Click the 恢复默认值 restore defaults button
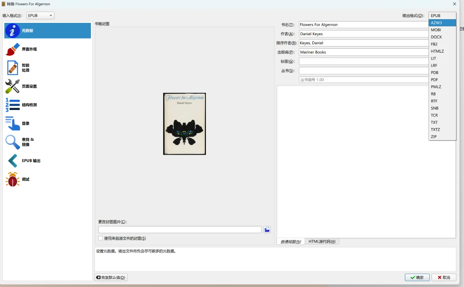The height and width of the screenshot is (287, 464). [111, 278]
